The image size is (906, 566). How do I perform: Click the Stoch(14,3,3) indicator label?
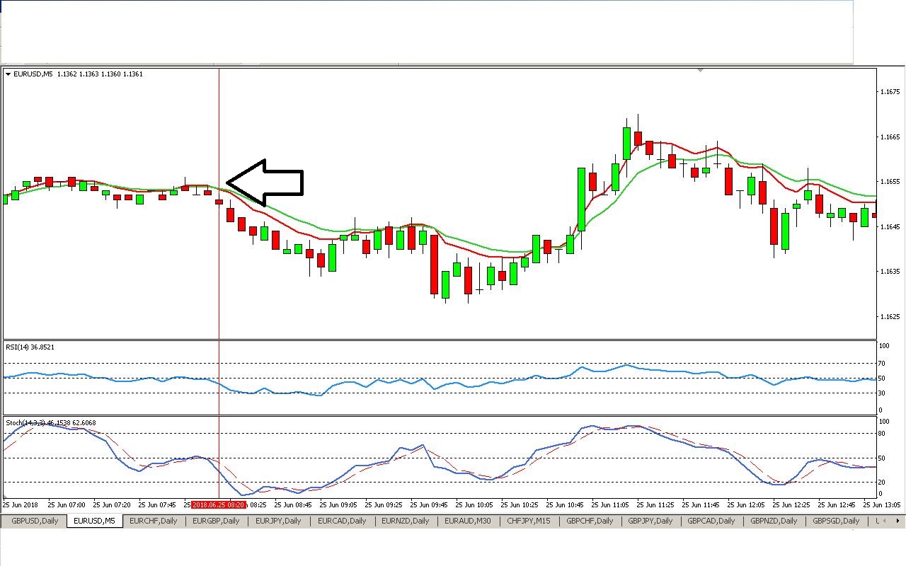[x=51, y=423]
